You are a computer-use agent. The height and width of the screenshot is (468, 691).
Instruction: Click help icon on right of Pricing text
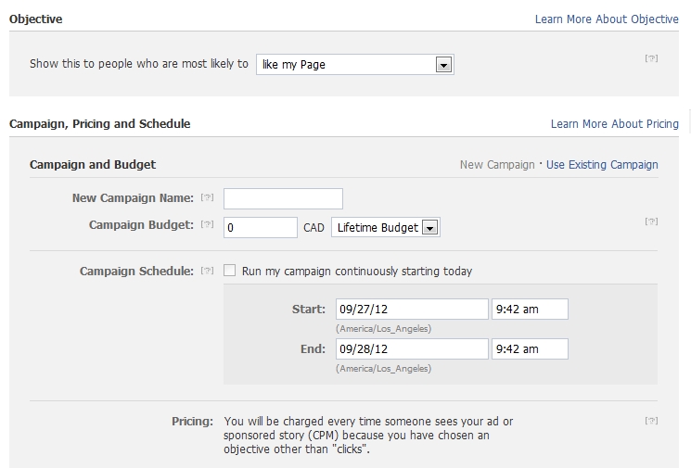[651, 421]
